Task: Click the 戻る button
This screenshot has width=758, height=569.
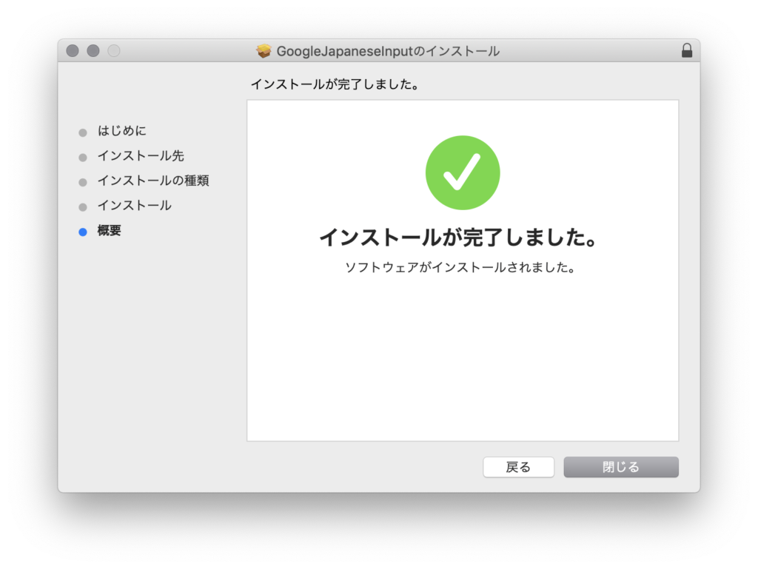Action: (518, 467)
